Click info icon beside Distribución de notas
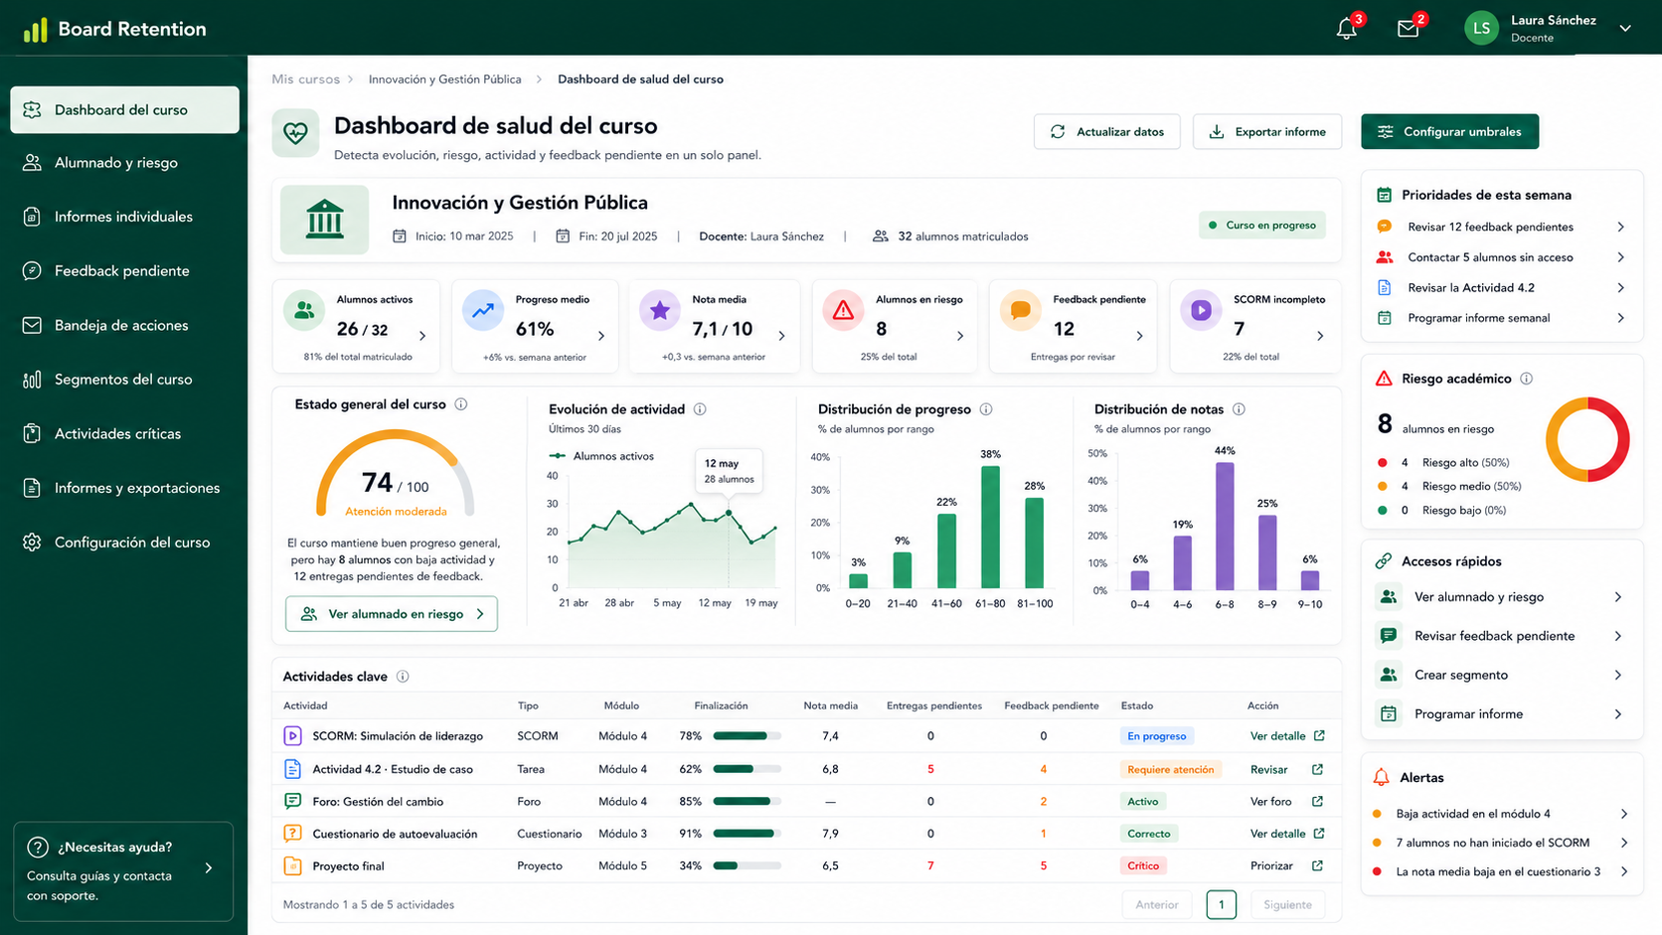This screenshot has height=935, width=1662. tap(1239, 409)
